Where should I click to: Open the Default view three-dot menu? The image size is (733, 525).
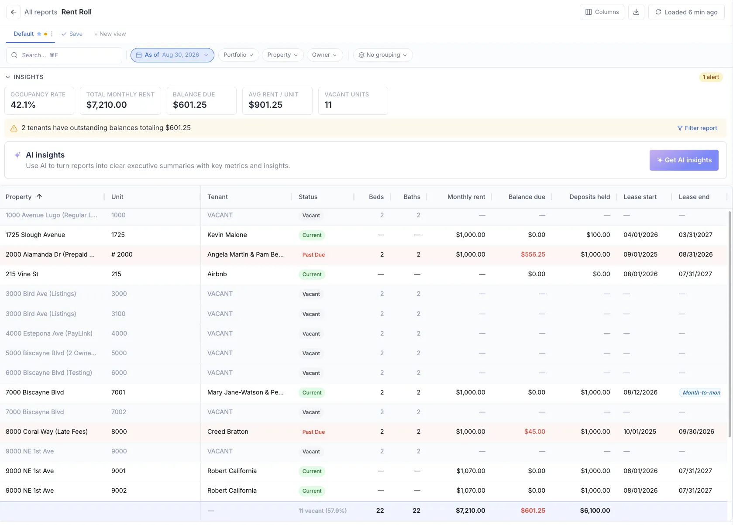[52, 34]
